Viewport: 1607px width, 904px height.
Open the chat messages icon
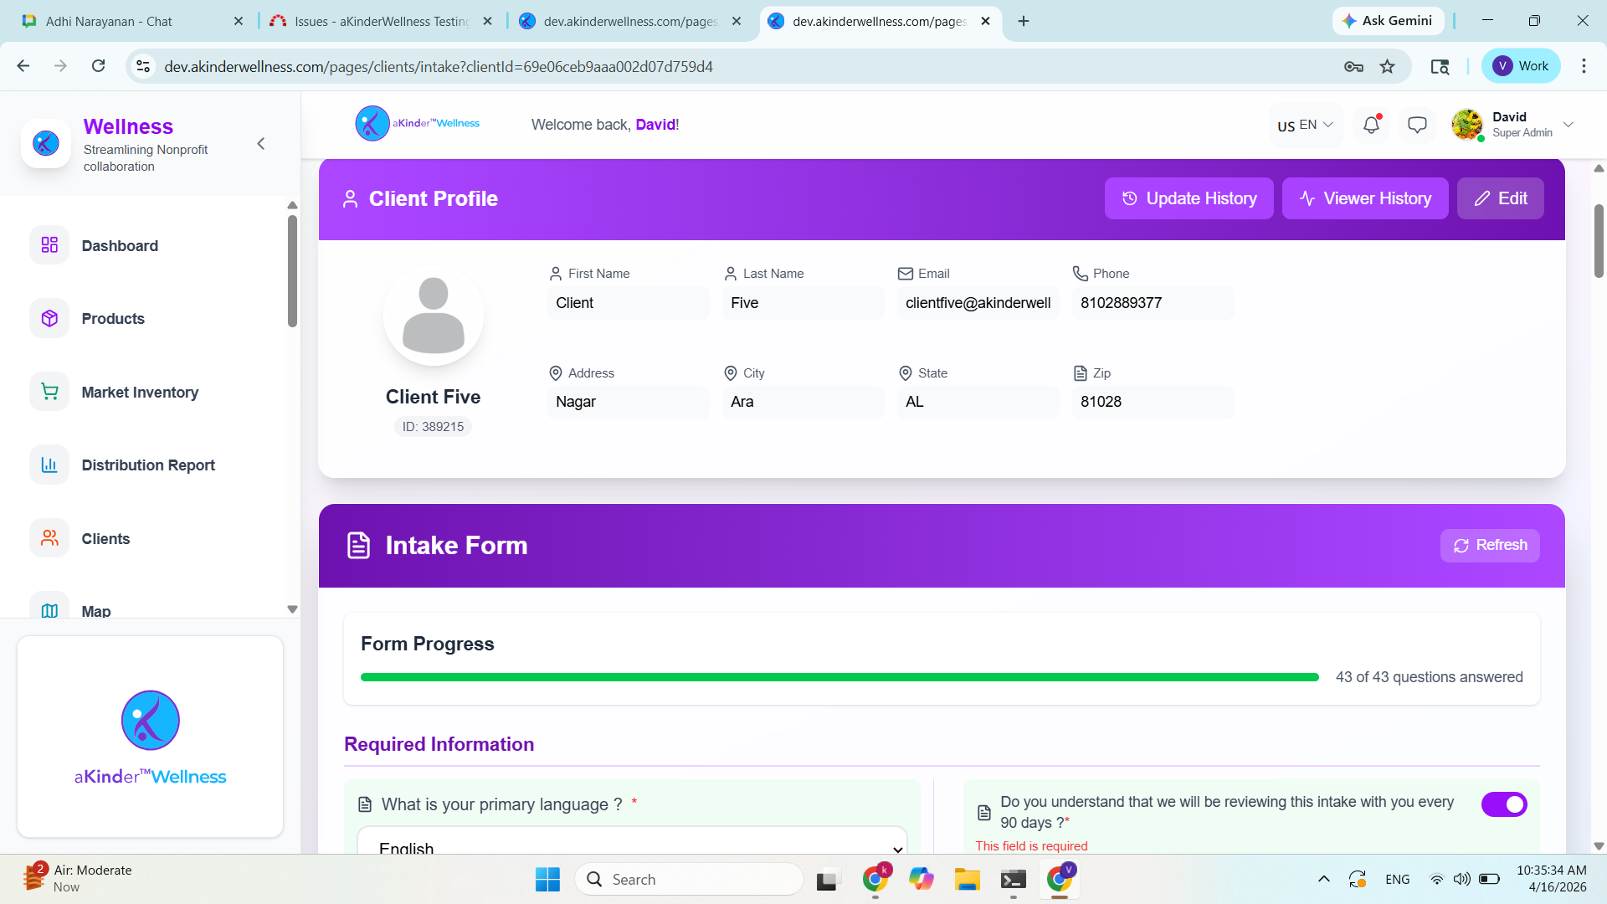(x=1417, y=125)
